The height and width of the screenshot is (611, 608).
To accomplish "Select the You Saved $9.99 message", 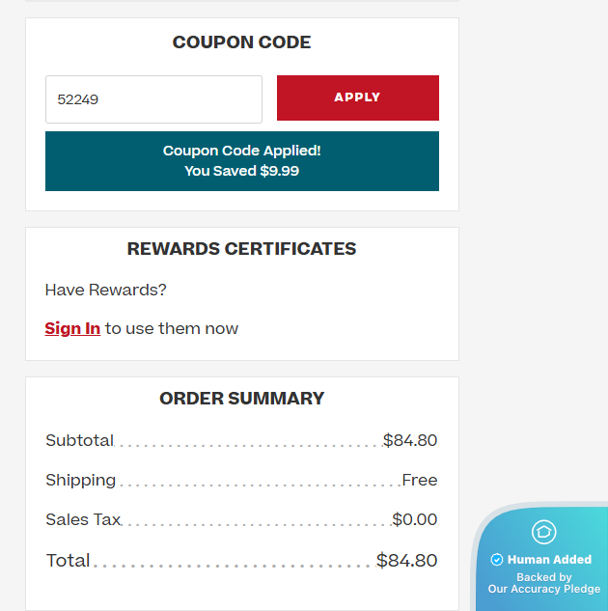I will [x=242, y=171].
